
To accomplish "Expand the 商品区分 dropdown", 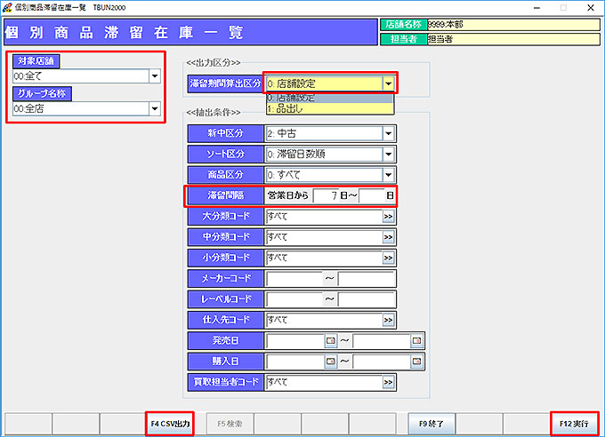I will coord(389,175).
